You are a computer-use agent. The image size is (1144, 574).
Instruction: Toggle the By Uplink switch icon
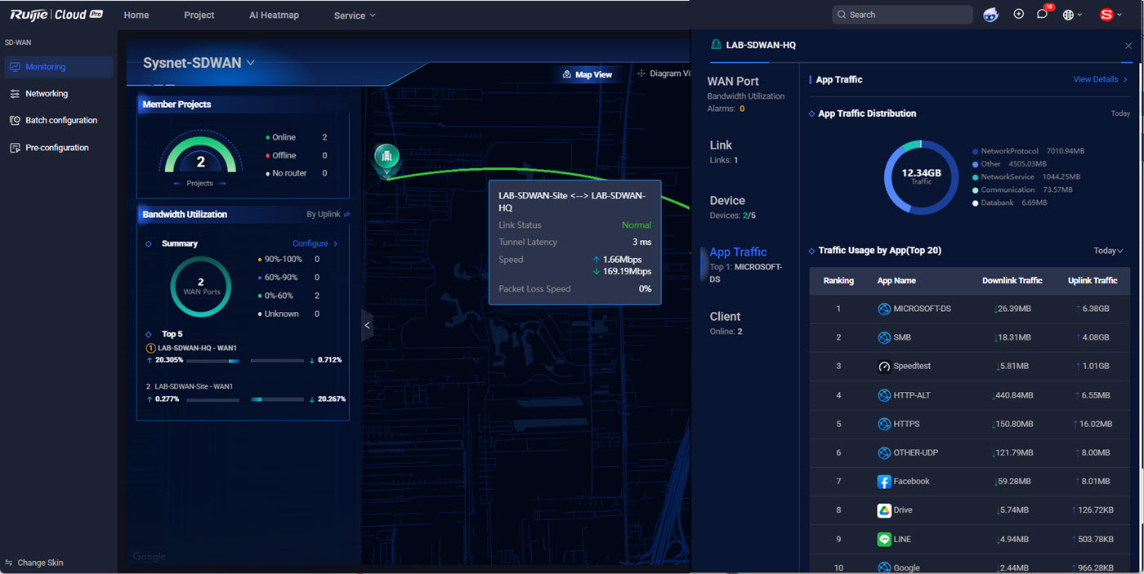[346, 215]
